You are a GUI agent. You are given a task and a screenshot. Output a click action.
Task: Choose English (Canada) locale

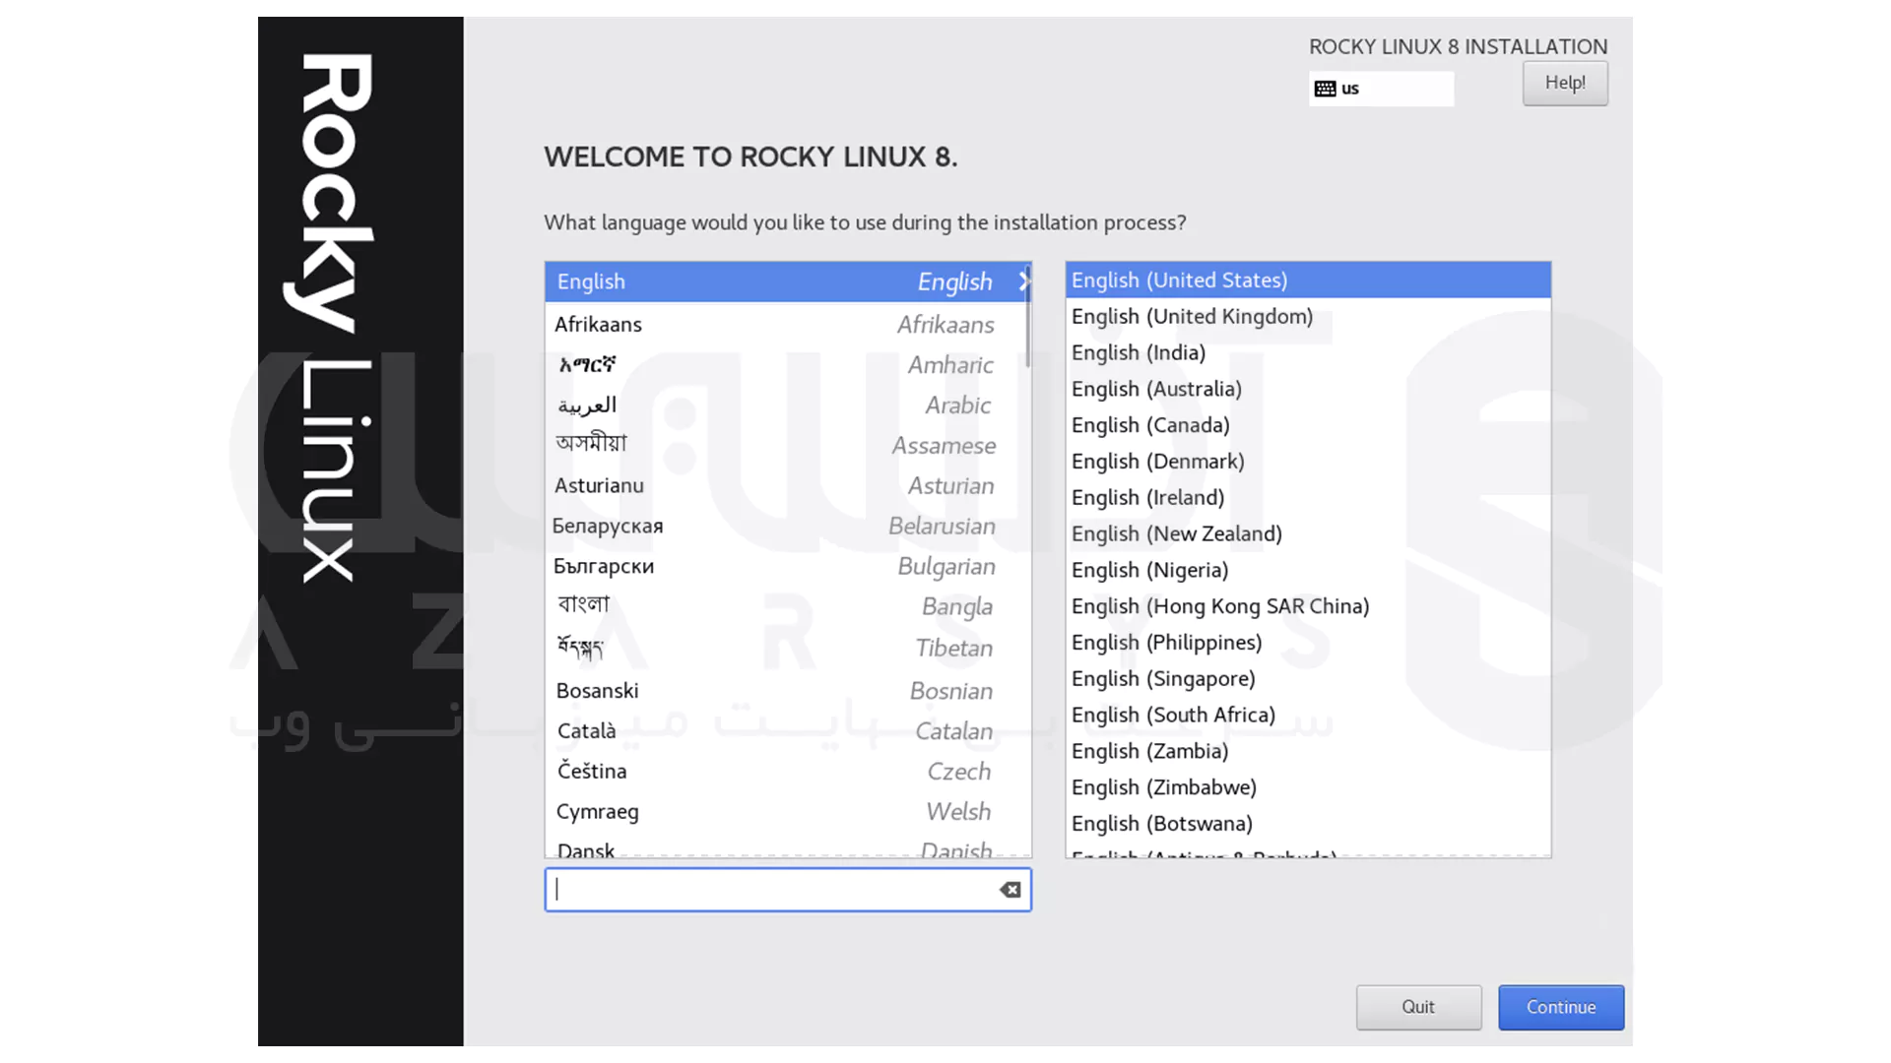tap(1308, 425)
